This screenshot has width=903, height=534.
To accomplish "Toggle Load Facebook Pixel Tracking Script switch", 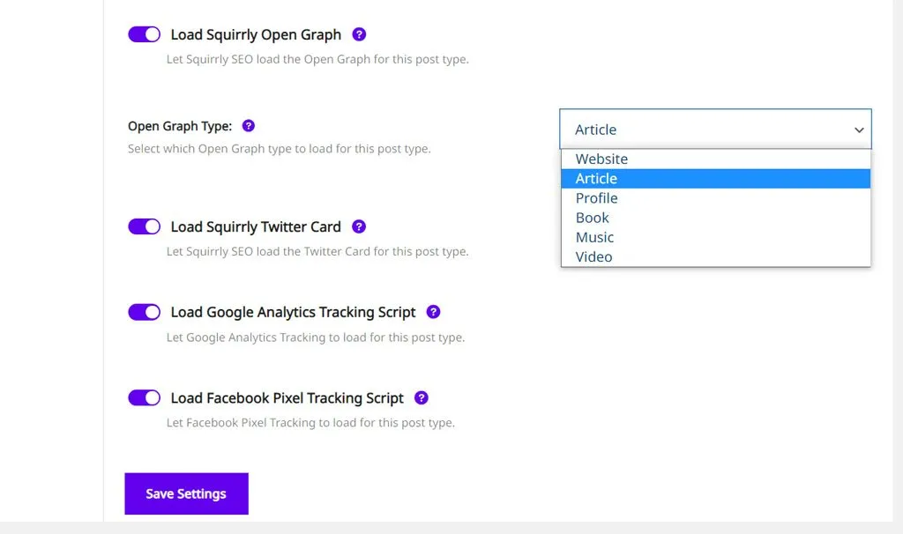I will pos(144,397).
